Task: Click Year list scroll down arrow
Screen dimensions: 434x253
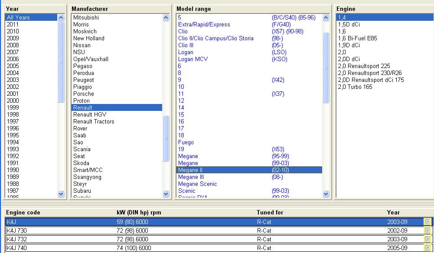Action: [x=61, y=194]
